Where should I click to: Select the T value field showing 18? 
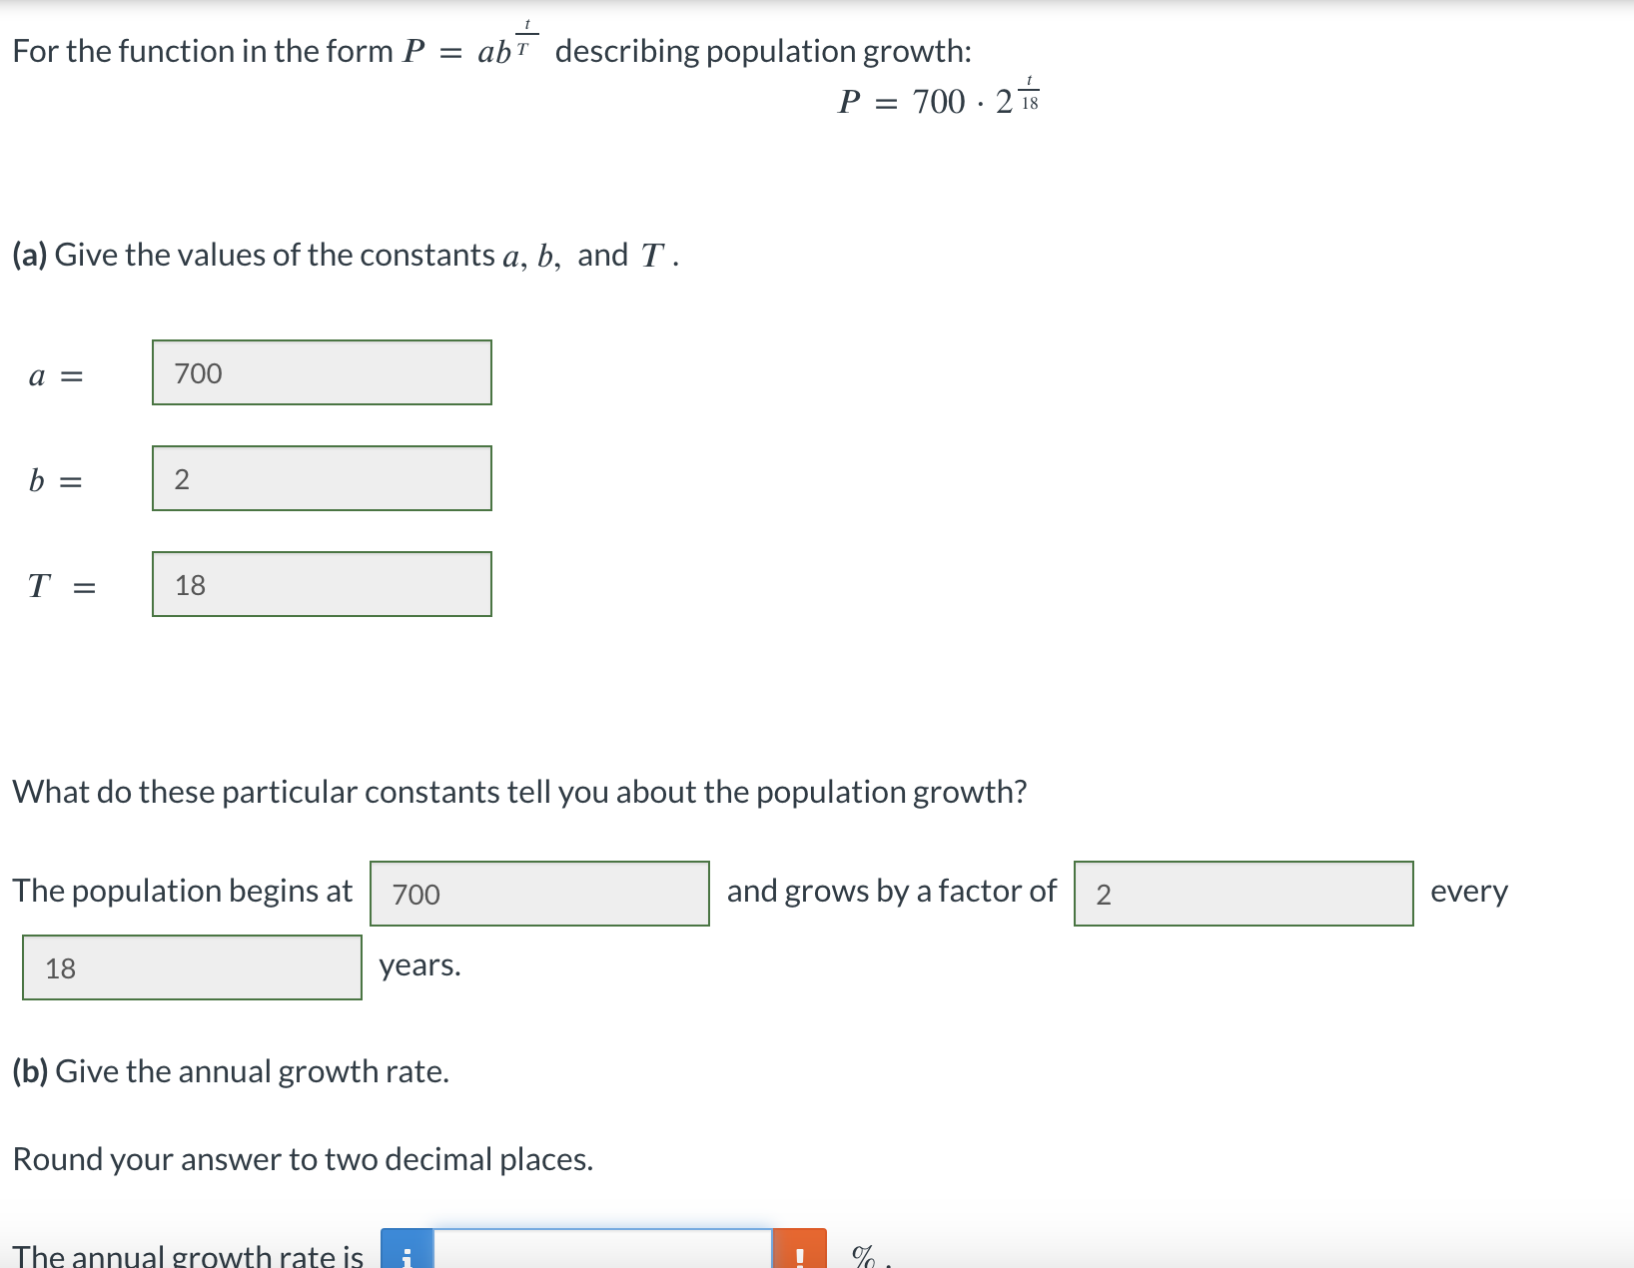[x=322, y=585]
